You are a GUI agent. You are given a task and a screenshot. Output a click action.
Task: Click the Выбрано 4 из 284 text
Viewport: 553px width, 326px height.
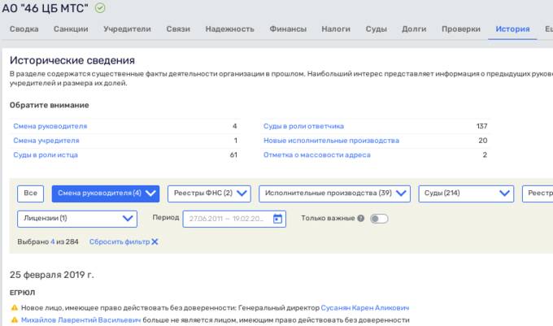pos(48,241)
